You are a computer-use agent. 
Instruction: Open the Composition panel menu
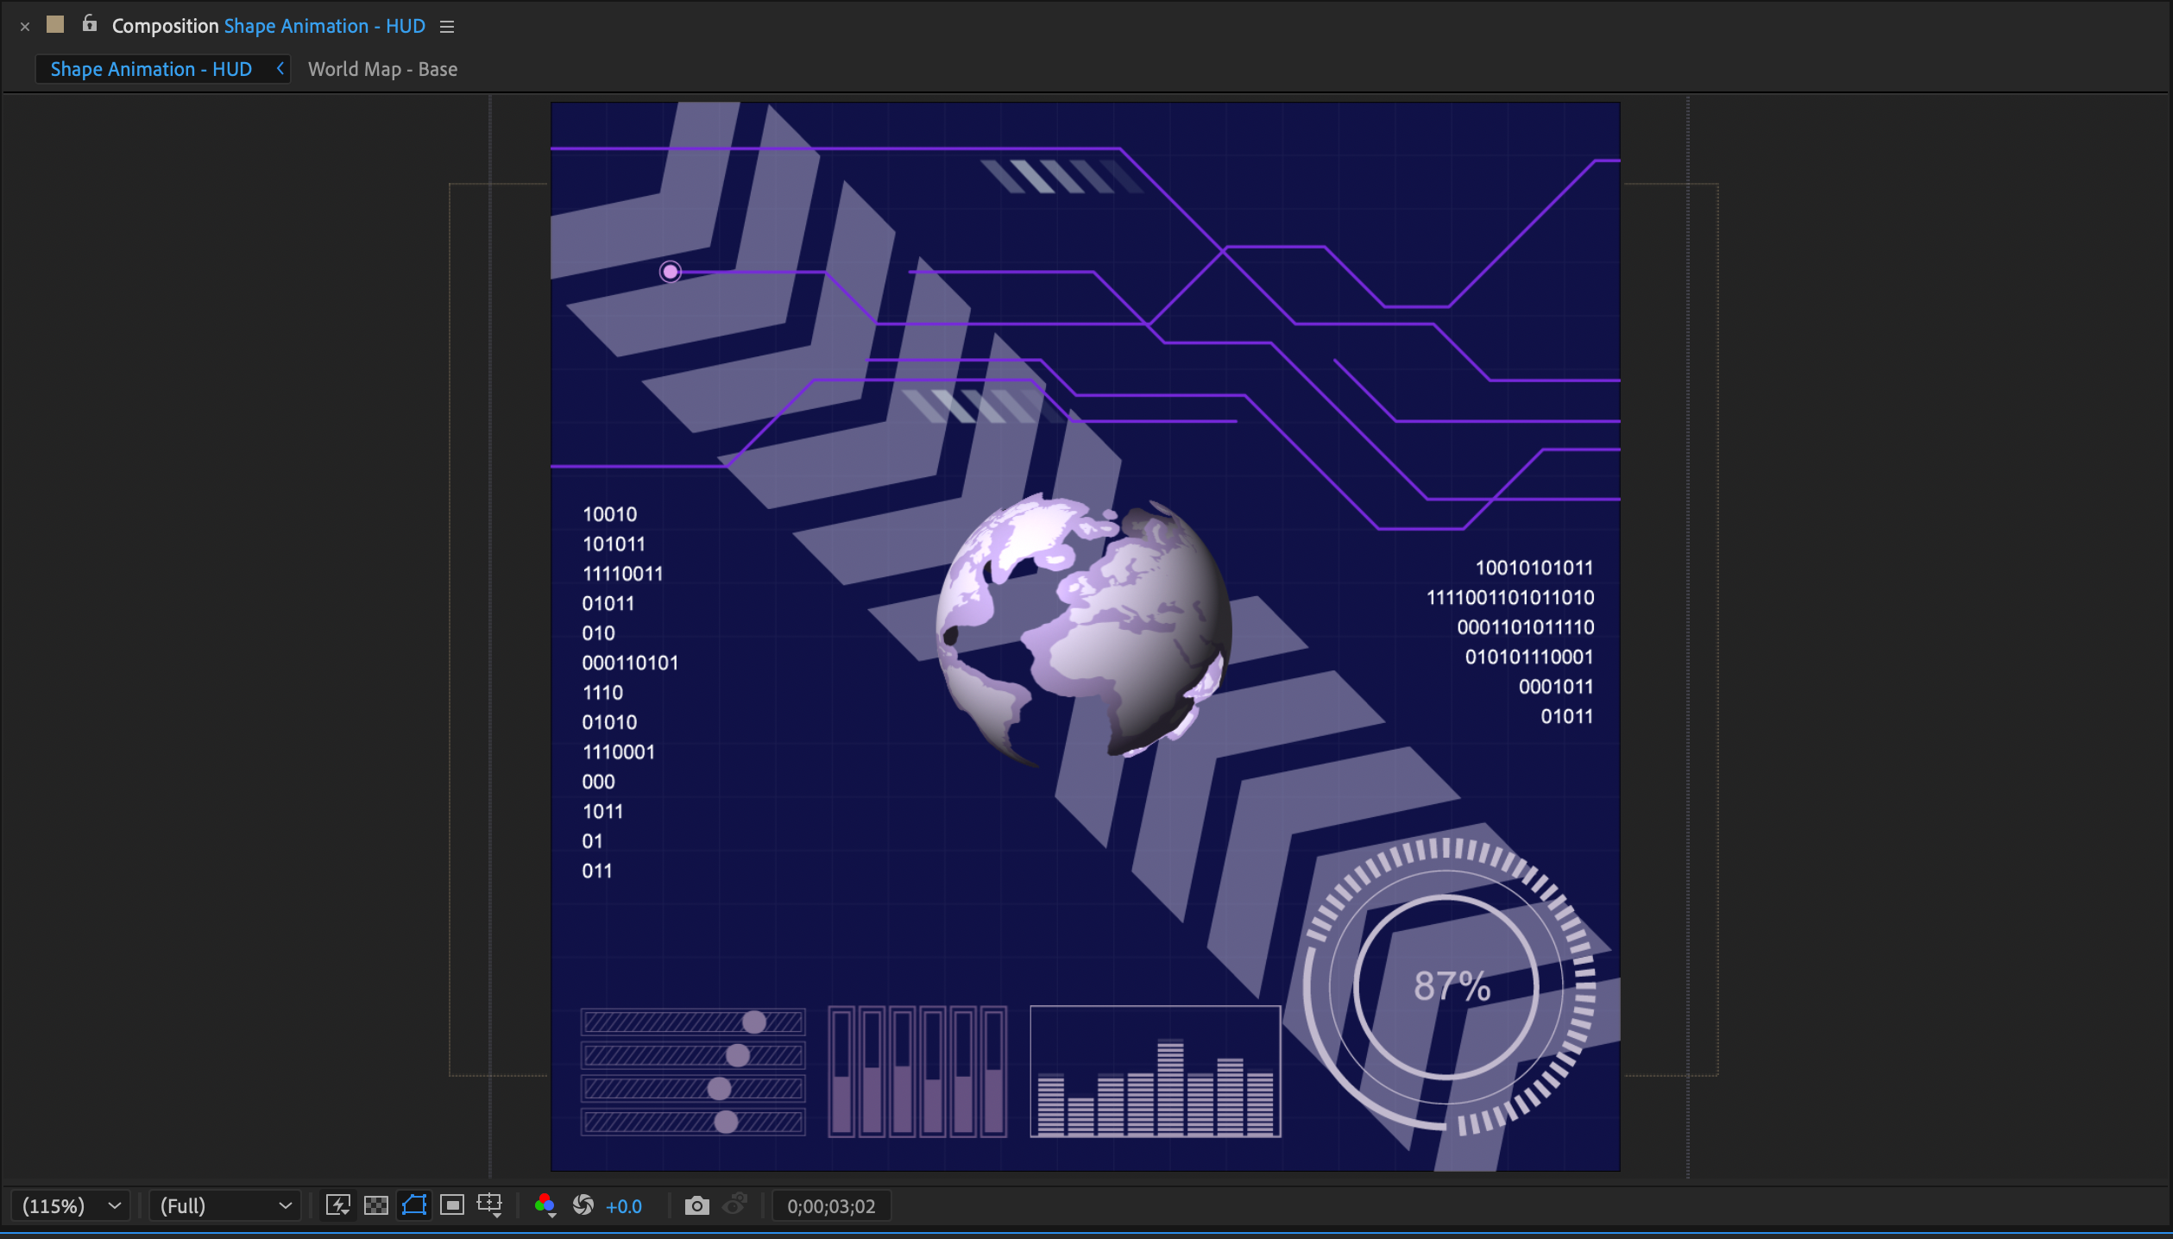[446, 26]
